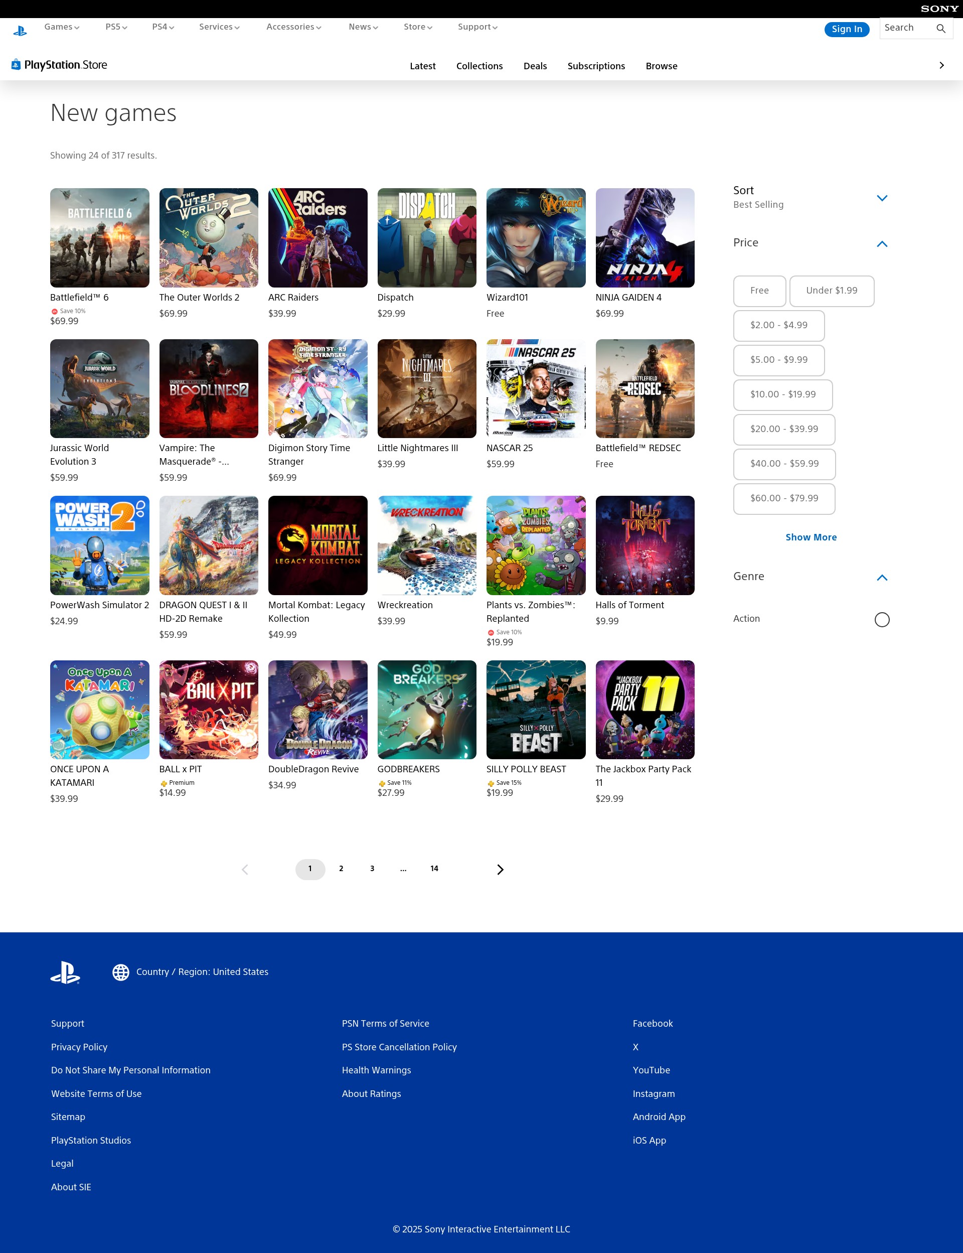Open the ARC Raiders game thumbnail

pos(317,238)
